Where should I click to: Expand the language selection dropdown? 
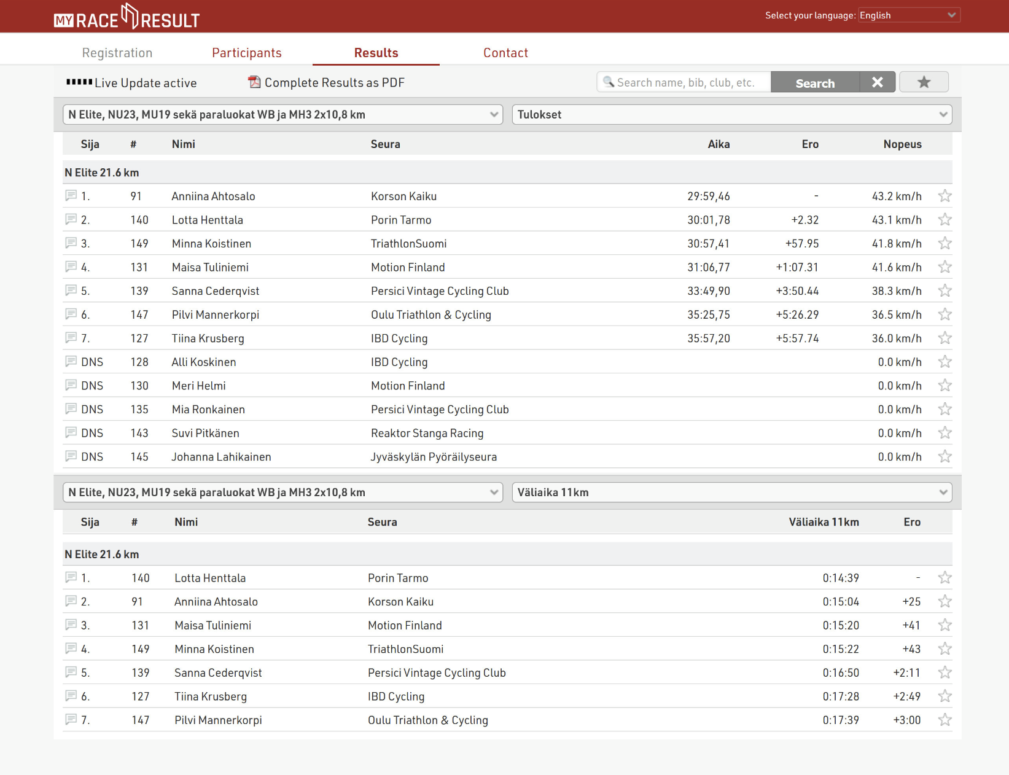click(x=908, y=15)
